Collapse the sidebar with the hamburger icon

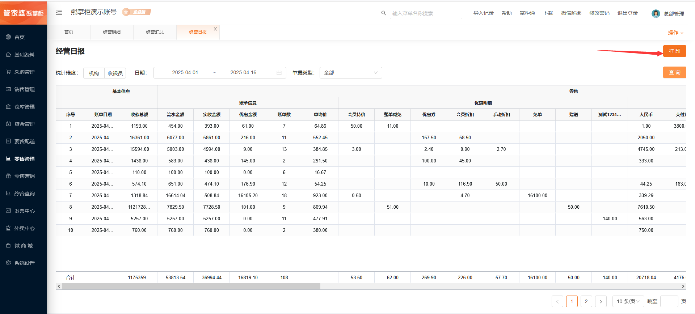(x=59, y=12)
